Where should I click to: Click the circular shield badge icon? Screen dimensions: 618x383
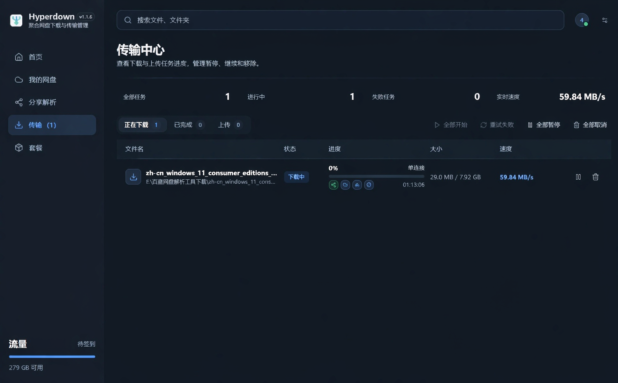coord(369,185)
